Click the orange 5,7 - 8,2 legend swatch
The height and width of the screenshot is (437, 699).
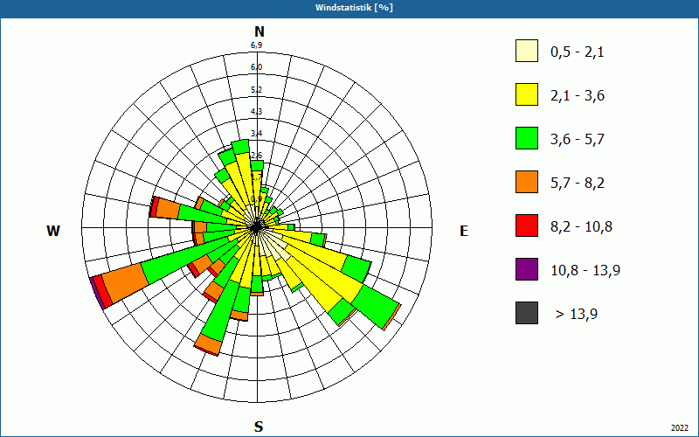[527, 182]
